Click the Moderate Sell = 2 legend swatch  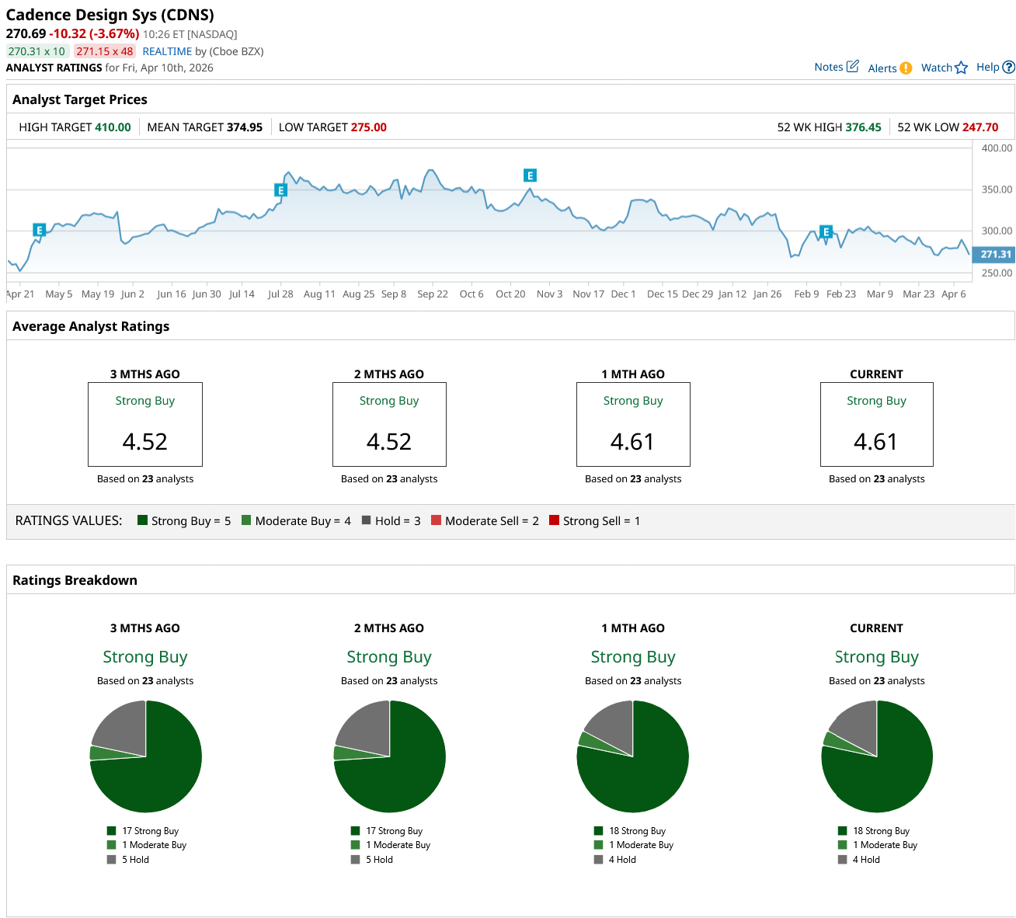tap(436, 520)
